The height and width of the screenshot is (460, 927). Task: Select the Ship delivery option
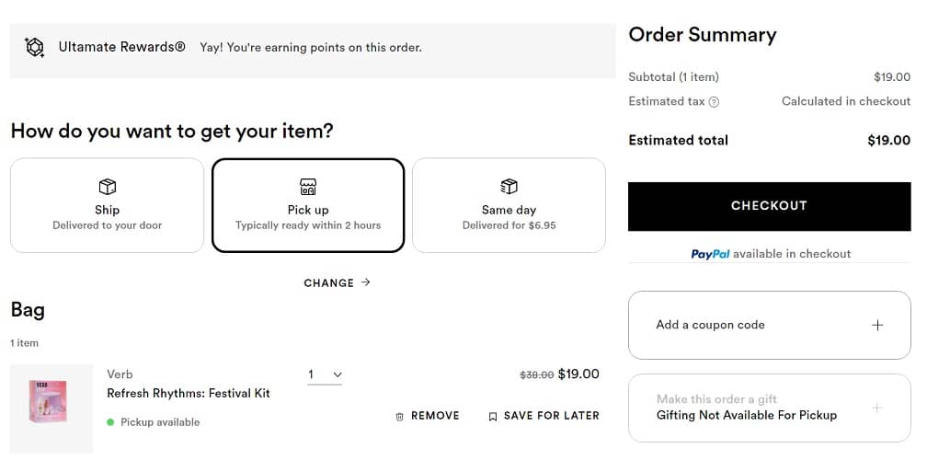107,205
